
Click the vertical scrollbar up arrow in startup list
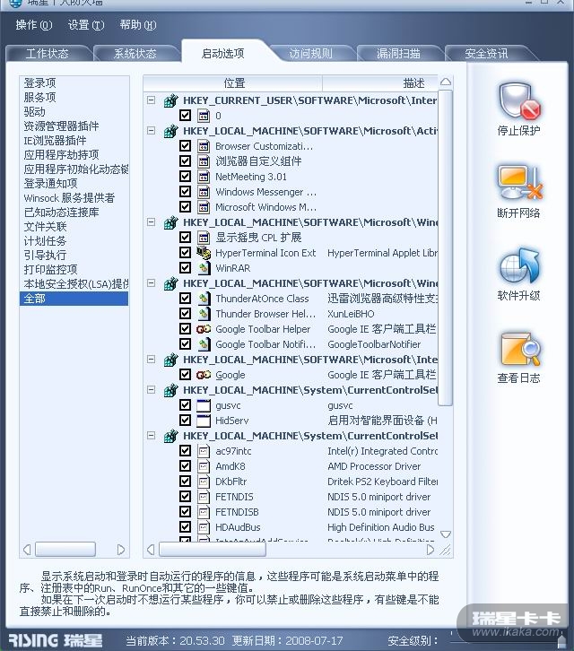(446, 82)
